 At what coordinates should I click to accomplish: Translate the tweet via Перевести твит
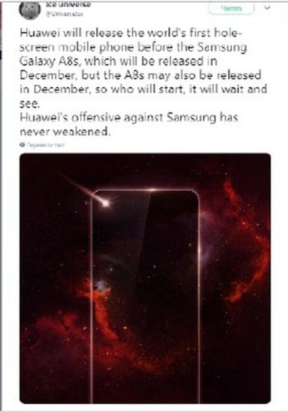click(46, 145)
